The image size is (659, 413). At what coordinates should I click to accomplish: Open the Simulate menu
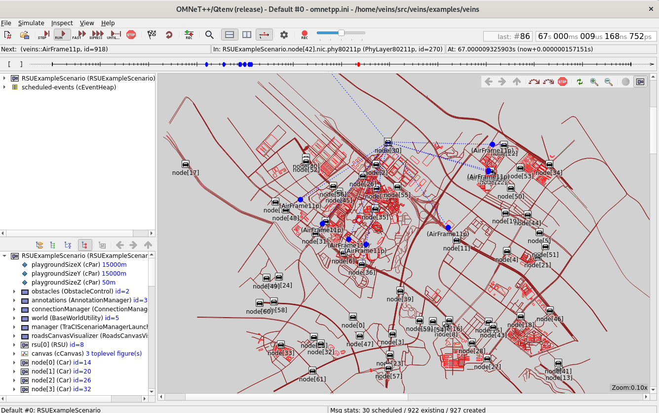tap(31, 23)
